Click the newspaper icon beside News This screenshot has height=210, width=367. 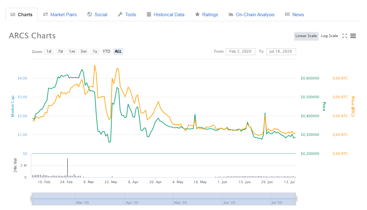click(287, 14)
